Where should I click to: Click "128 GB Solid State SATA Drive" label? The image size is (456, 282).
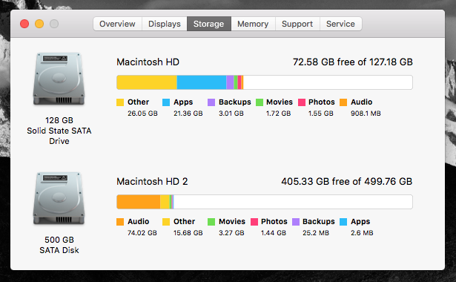click(59, 131)
